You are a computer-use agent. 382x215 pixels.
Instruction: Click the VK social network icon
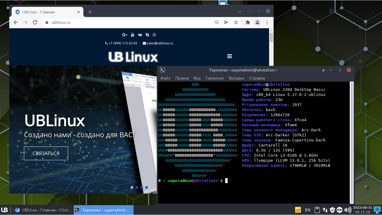[140, 35]
